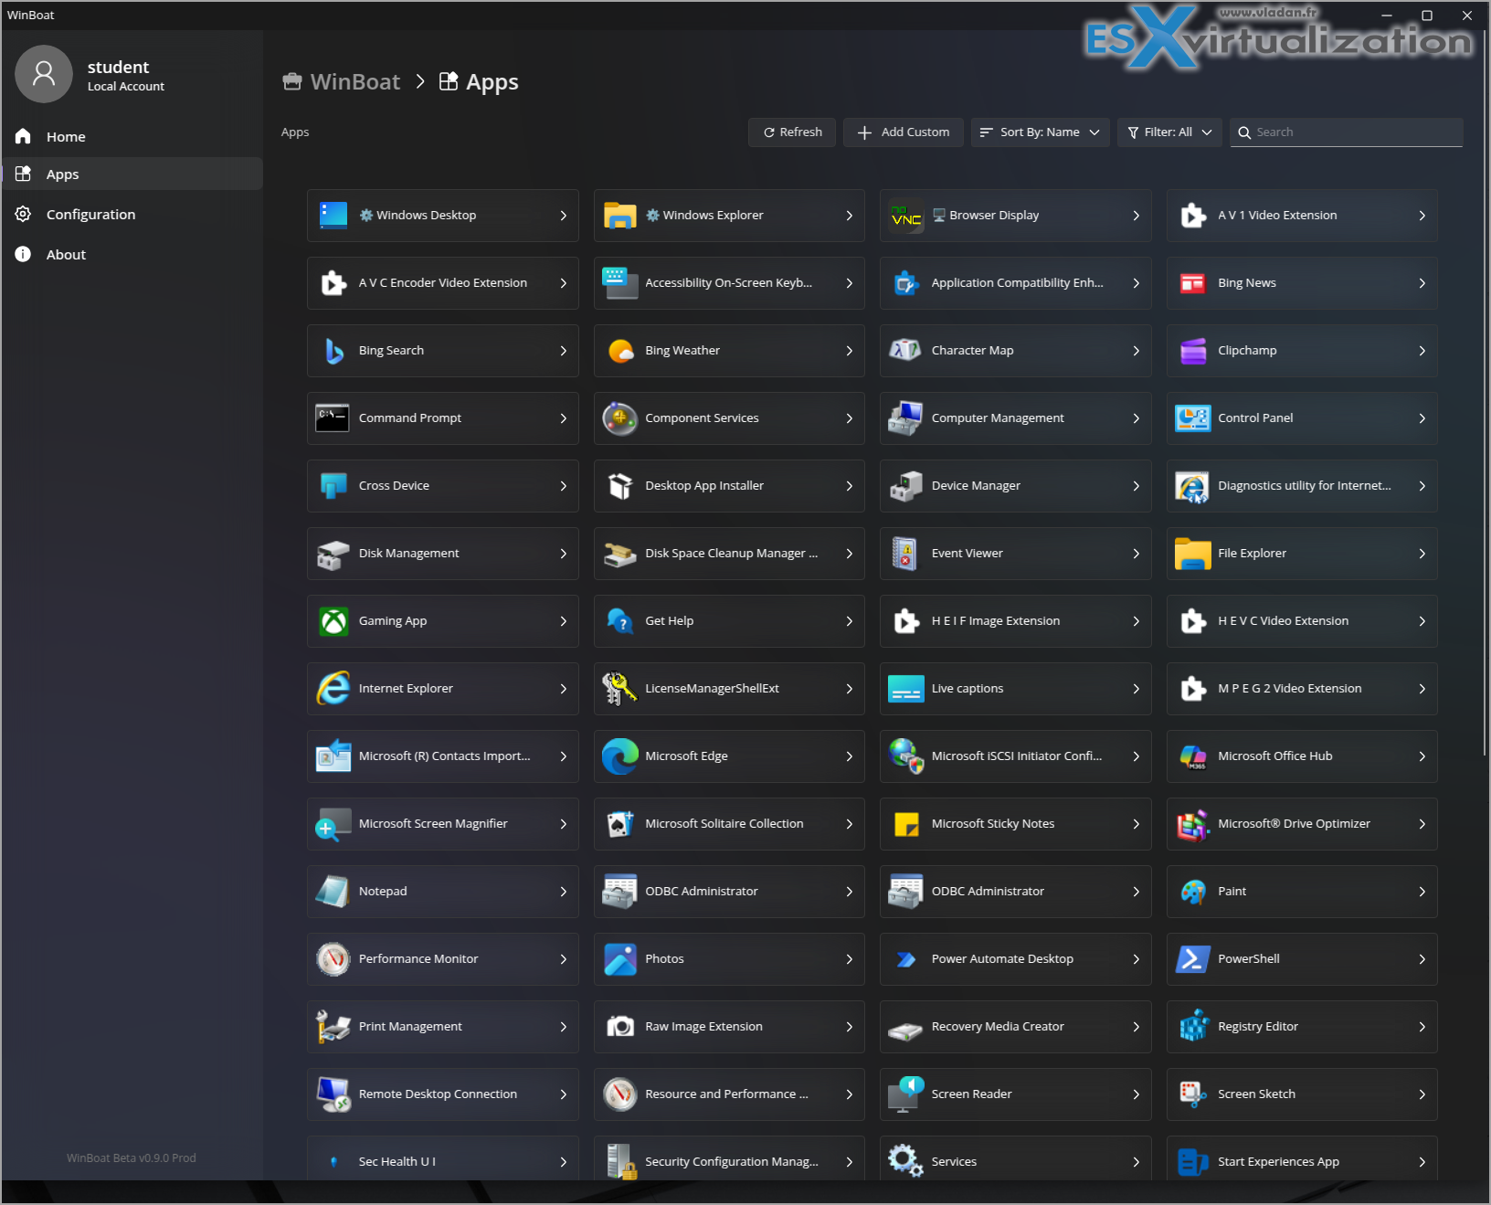Go to the Configuration page
Screen dimensions: 1491x1205
coord(90,215)
